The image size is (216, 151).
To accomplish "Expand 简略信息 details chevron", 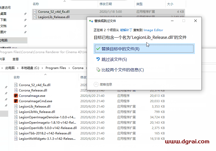I will click(96, 84).
